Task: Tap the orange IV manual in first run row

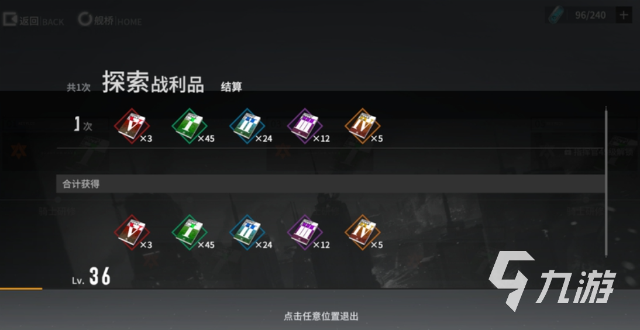Action: (362, 126)
